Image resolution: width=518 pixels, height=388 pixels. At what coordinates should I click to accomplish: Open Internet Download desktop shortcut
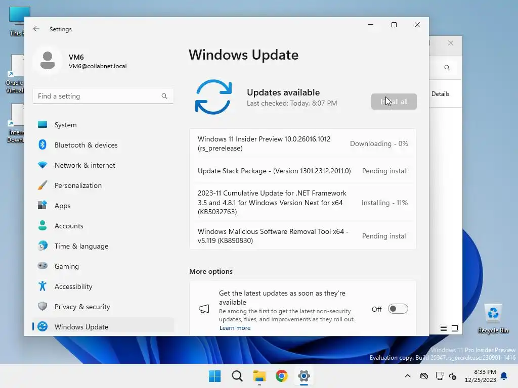coord(15,123)
